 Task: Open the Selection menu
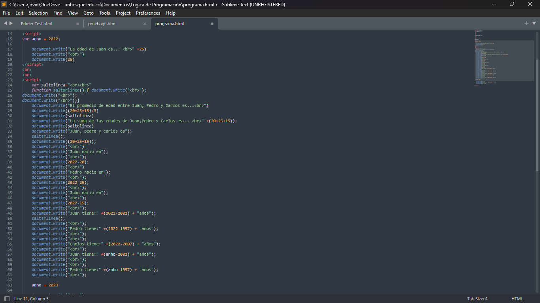[38, 13]
